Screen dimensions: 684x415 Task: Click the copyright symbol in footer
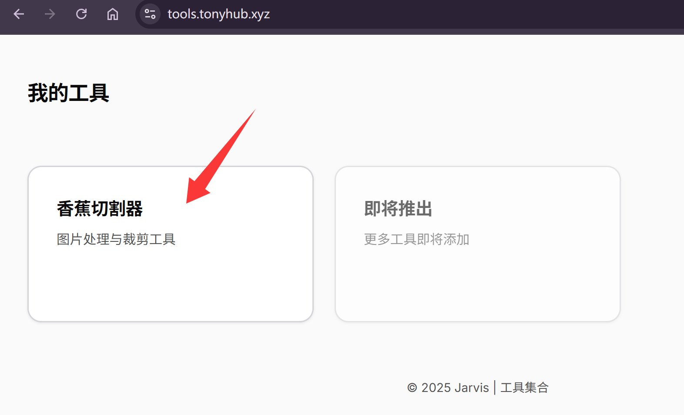coord(412,388)
